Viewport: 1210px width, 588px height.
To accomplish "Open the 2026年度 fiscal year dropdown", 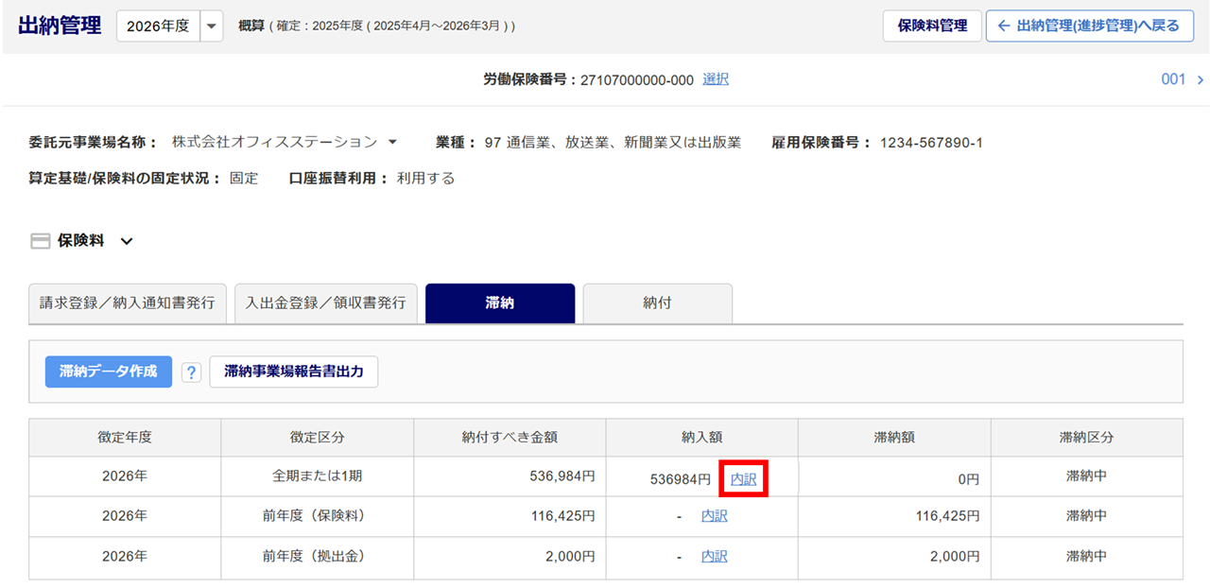I will point(212,26).
